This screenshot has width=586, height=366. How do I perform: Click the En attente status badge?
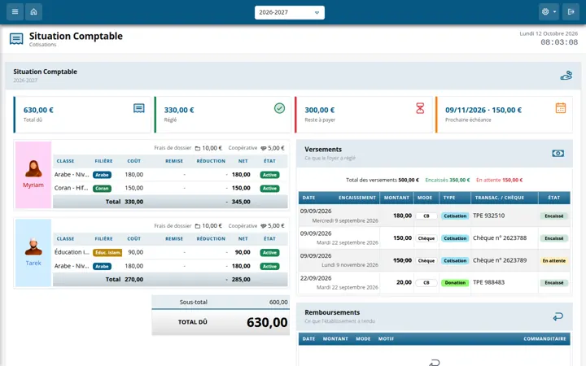point(554,261)
